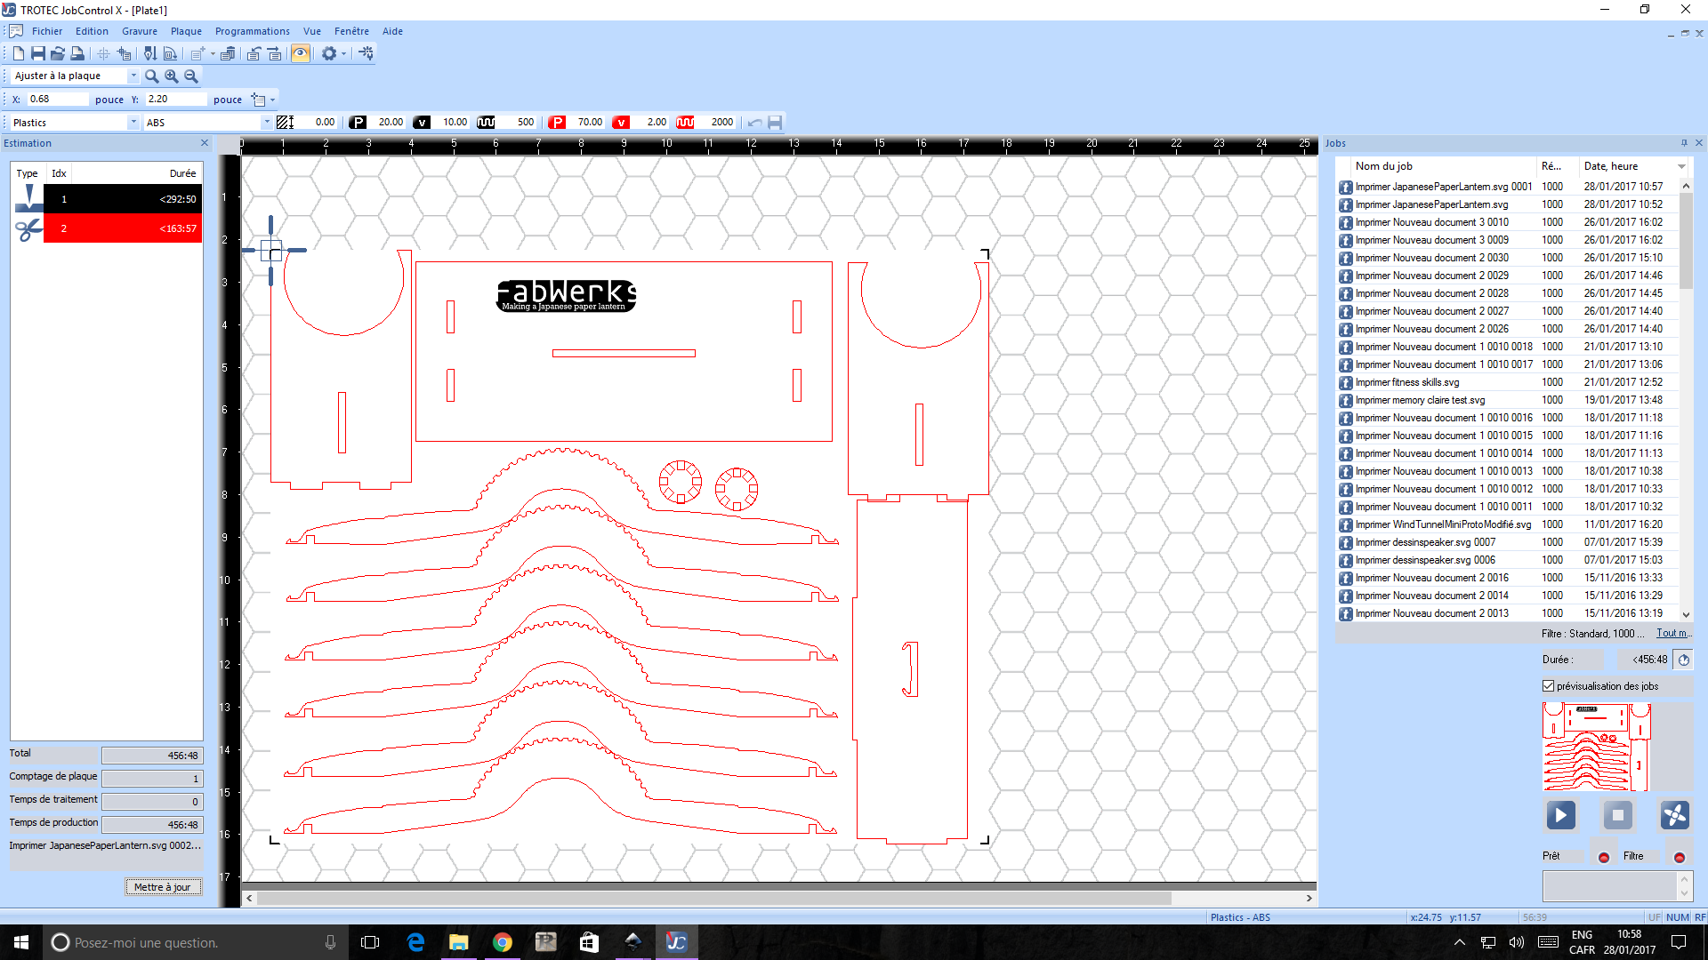Image resolution: width=1708 pixels, height=960 pixels.
Task: Open Chrome from the taskbar
Action: tap(502, 942)
